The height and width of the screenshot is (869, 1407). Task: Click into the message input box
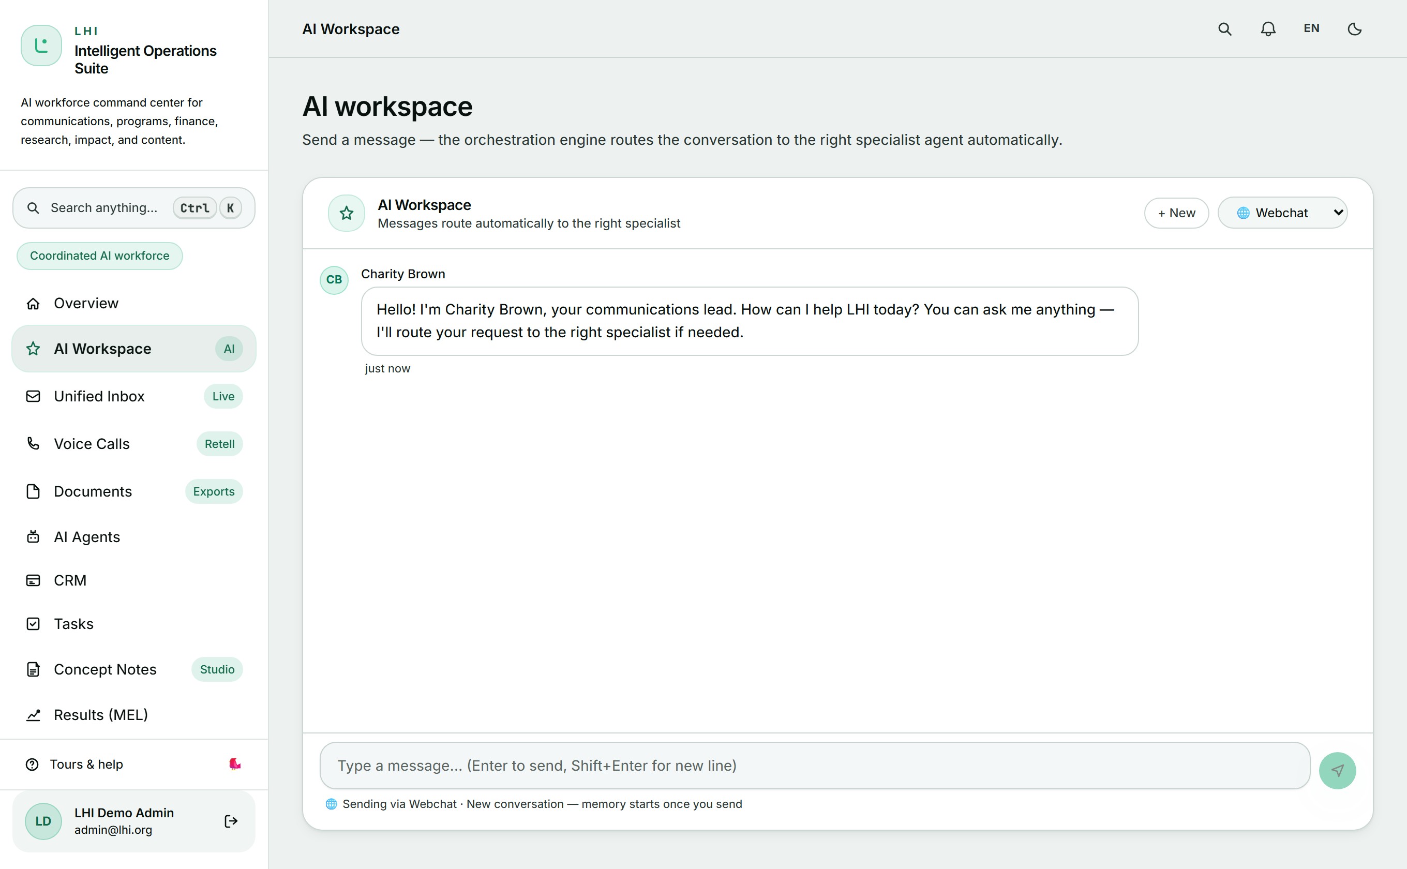click(x=814, y=766)
